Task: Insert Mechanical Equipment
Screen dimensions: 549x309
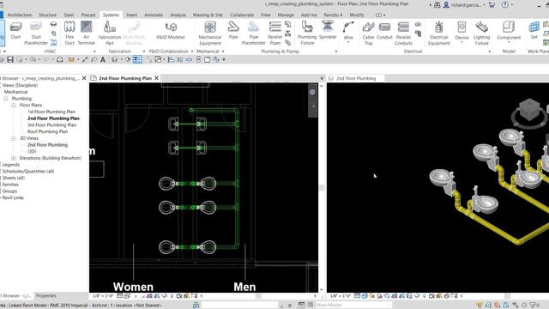Action: 210,33
